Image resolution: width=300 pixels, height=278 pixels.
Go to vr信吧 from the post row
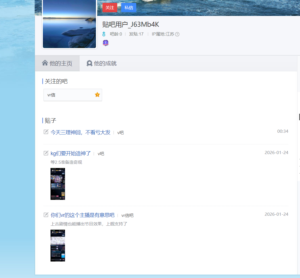[127, 215]
